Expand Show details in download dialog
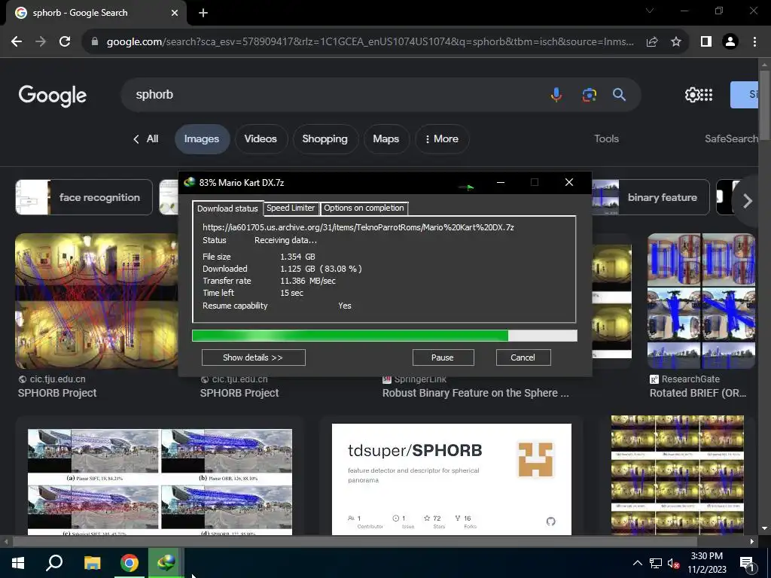771x578 pixels. pos(253,357)
